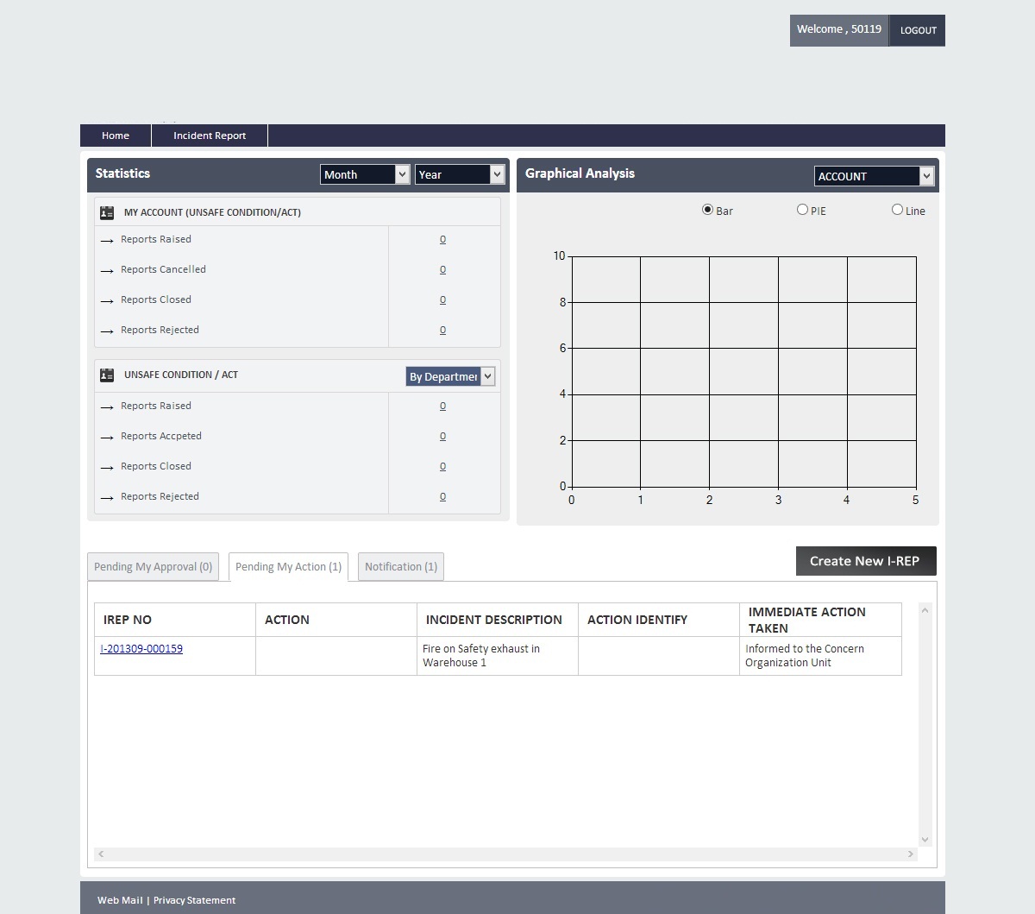Click My Account Reports Closed count
The height and width of the screenshot is (914, 1035).
(x=442, y=300)
